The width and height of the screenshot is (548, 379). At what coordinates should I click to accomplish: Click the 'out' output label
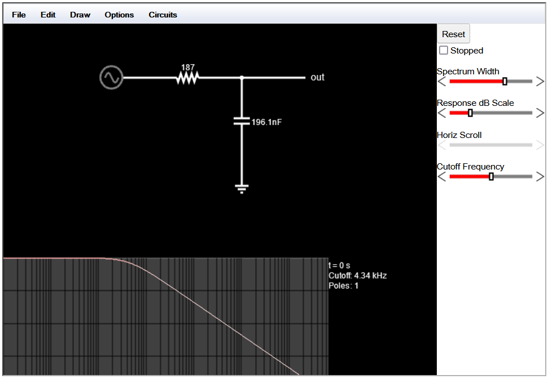click(x=317, y=77)
